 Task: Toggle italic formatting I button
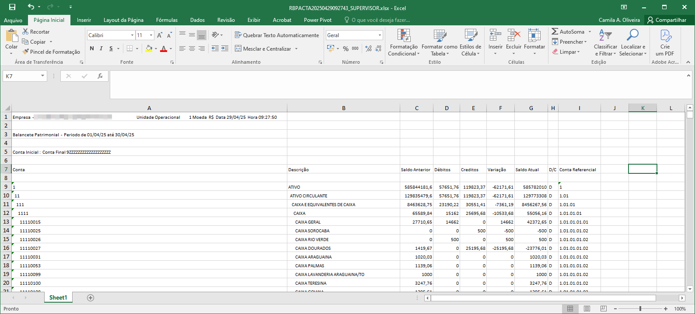point(101,48)
